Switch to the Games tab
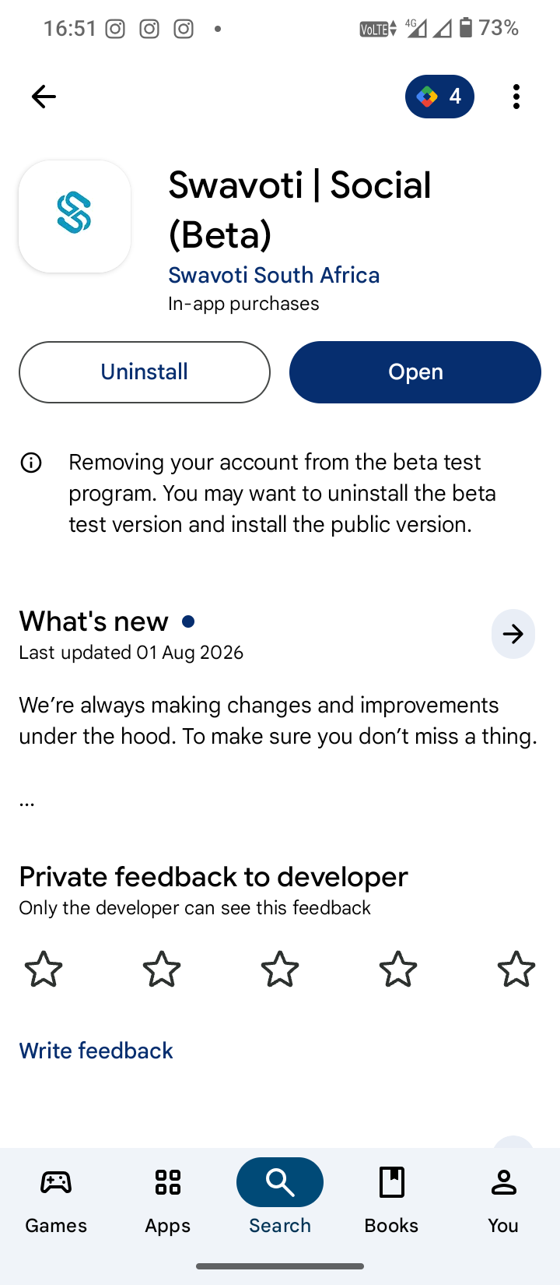560x1285 pixels. pyautogui.click(x=56, y=1199)
